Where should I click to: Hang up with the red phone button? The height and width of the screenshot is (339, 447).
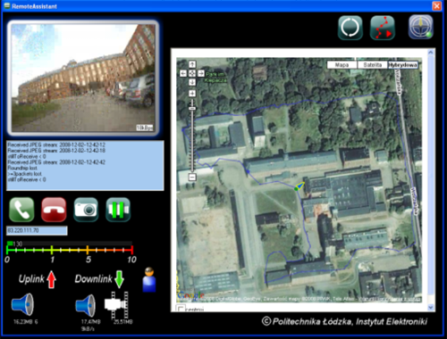[x=54, y=210]
